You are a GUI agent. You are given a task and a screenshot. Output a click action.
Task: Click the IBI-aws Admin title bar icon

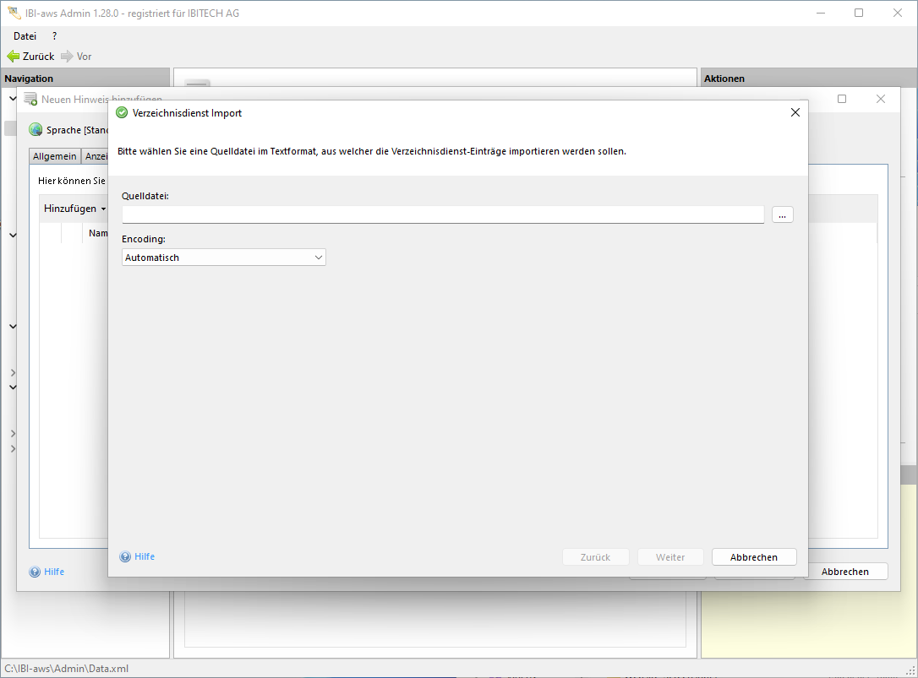14,13
